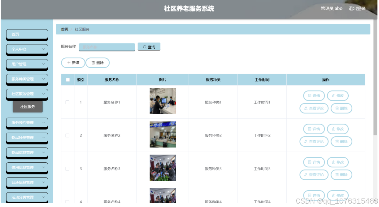Screen dimensions: 379x207
Task: Click cell 服务种类1
Action: [x=213, y=102]
